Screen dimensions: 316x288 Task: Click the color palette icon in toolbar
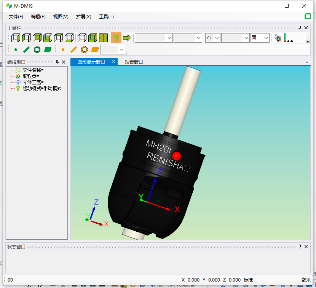[x=278, y=38]
